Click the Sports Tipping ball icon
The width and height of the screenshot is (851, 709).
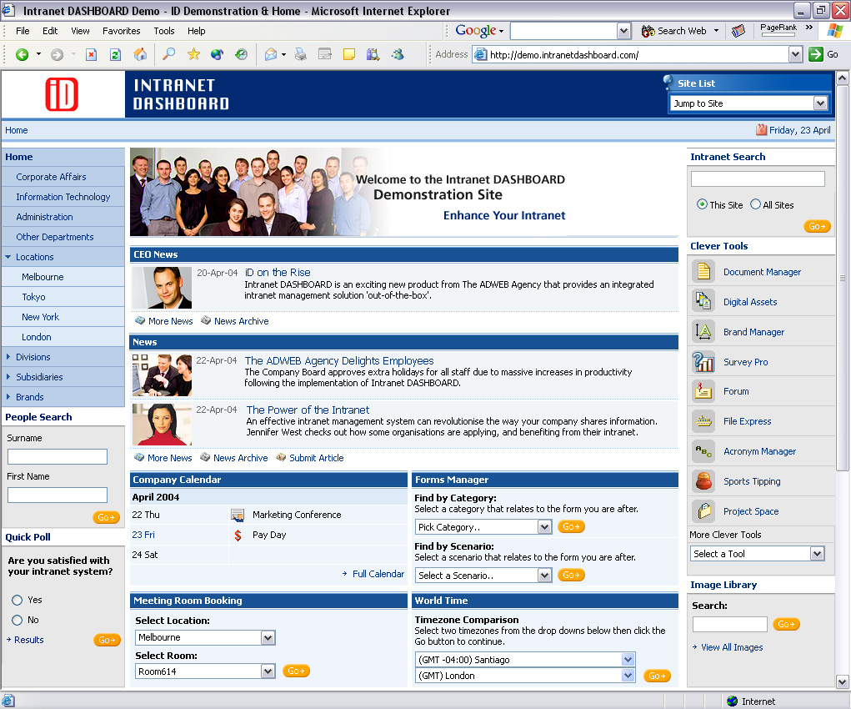click(704, 481)
